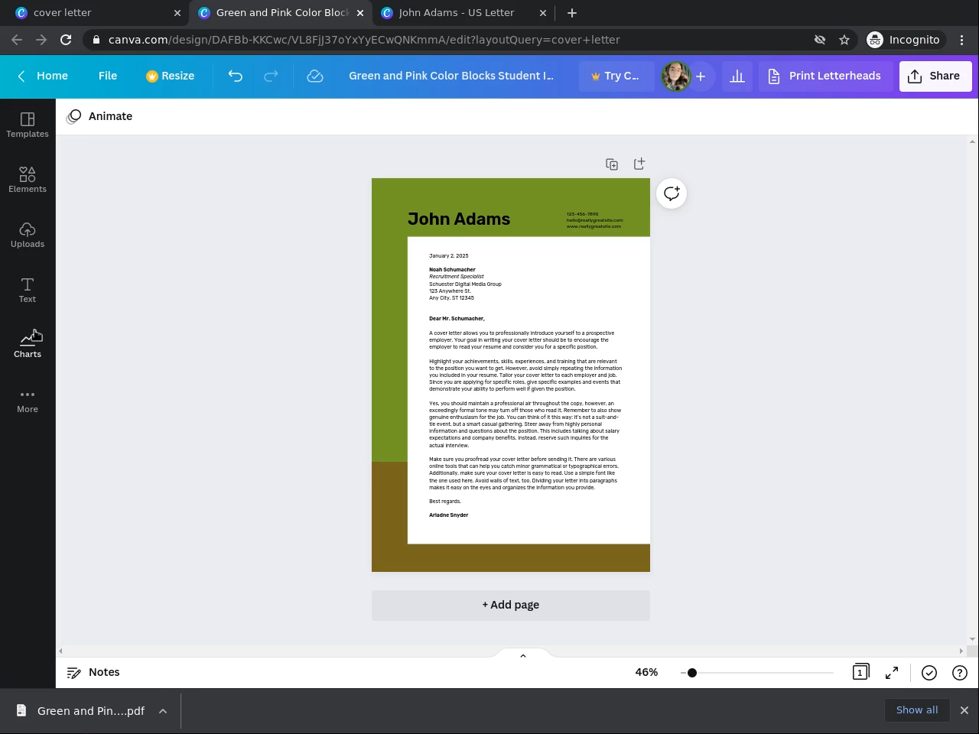Screen dimensions: 979x734
Task: Undo the last action
Action: 236,76
